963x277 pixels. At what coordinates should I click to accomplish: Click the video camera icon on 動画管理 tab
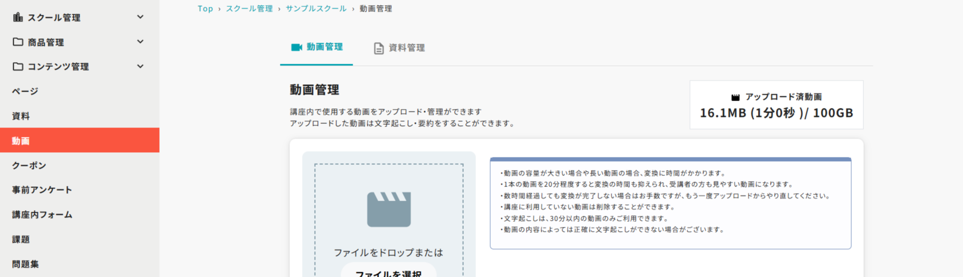click(x=296, y=47)
